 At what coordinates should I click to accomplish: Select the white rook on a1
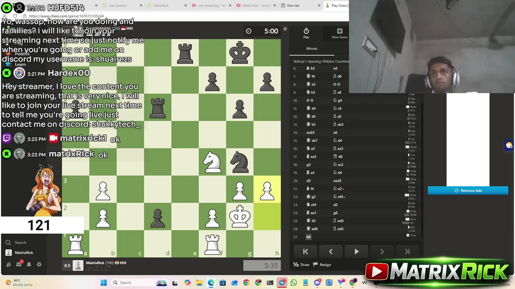(76, 244)
